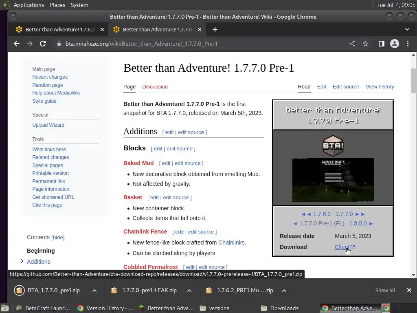The image size is (417, 313).
Task: Download the Client from the infobox
Action: point(345,247)
